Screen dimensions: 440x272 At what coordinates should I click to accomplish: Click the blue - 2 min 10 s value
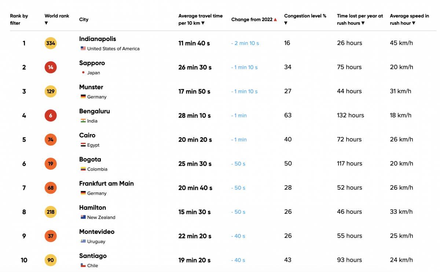click(245, 43)
